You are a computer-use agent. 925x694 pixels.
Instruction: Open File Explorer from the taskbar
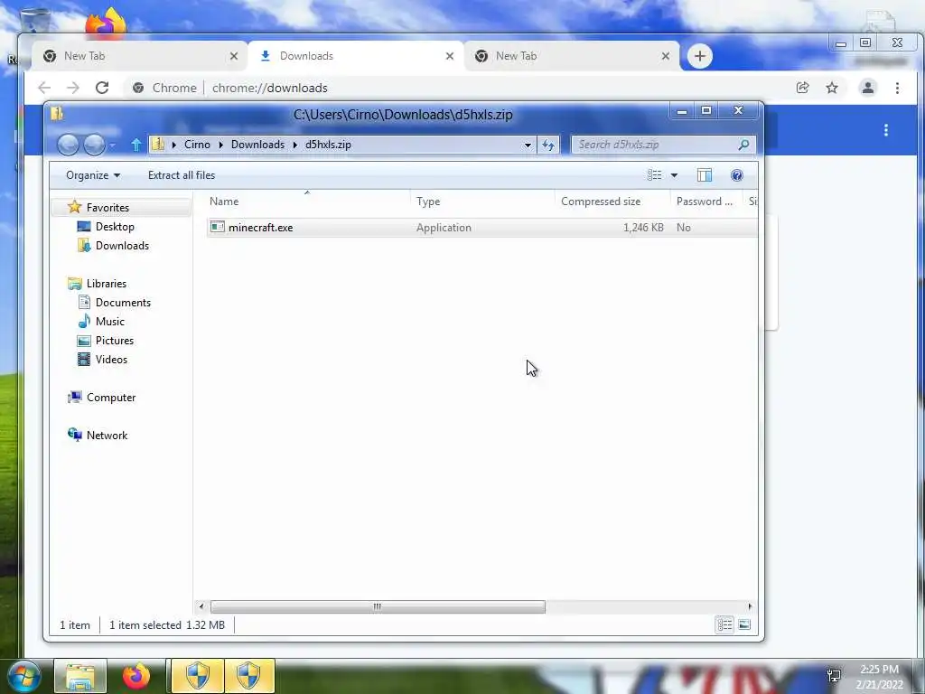[80, 676]
